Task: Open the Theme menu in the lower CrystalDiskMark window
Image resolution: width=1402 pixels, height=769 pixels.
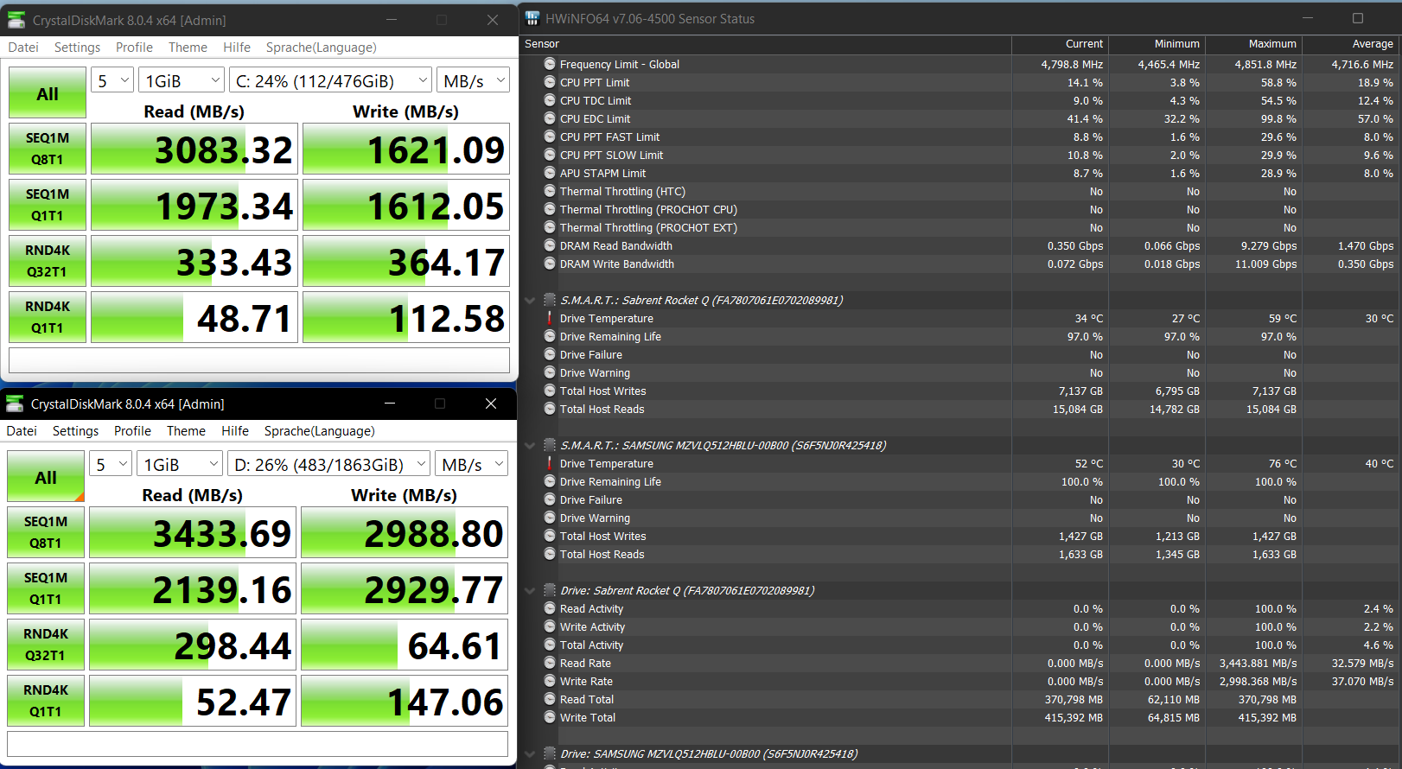Action: point(186,430)
